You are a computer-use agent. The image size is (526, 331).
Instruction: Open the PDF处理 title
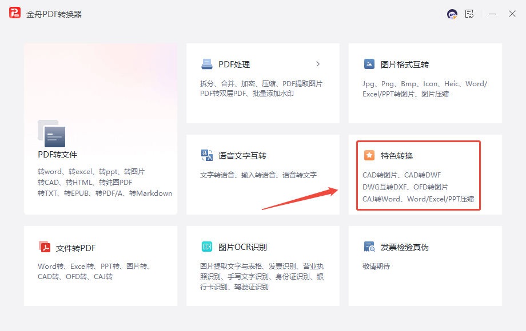234,64
